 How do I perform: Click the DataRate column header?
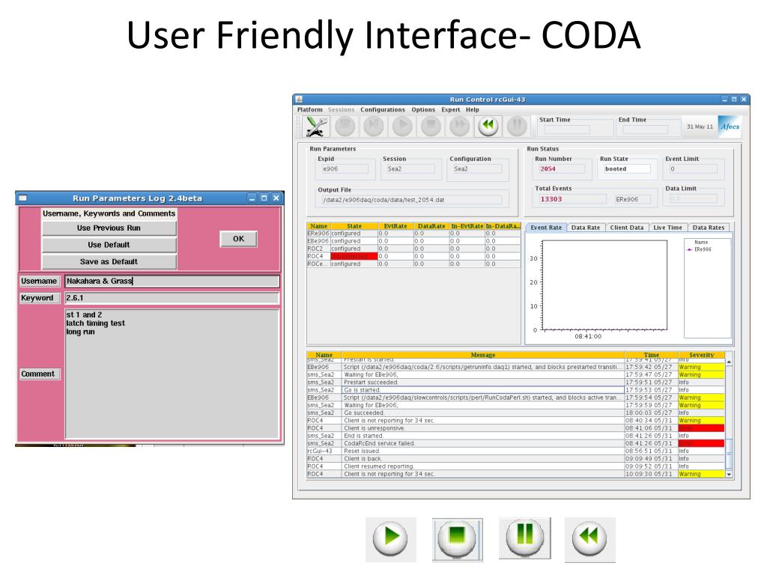pos(431,226)
